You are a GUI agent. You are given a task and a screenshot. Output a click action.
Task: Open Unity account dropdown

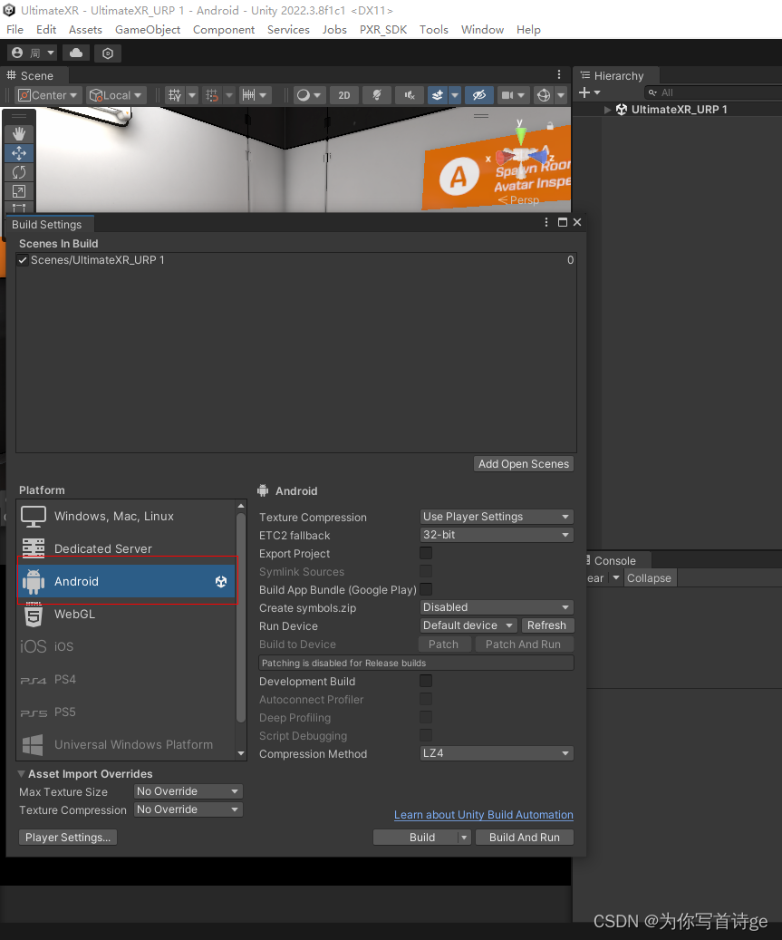point(33,53)
